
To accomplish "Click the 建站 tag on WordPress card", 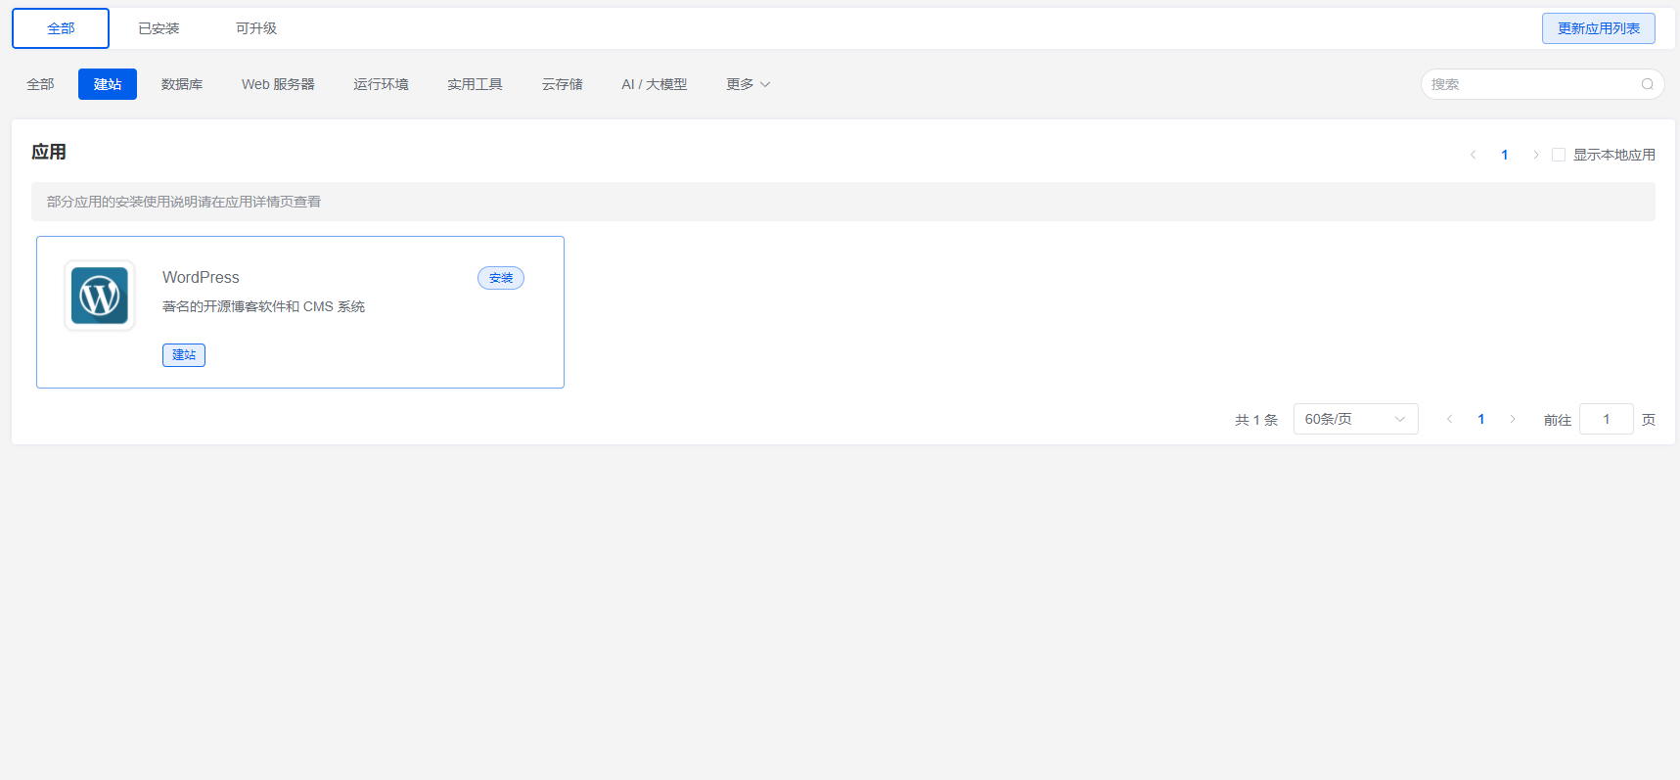I will point(184,355).
